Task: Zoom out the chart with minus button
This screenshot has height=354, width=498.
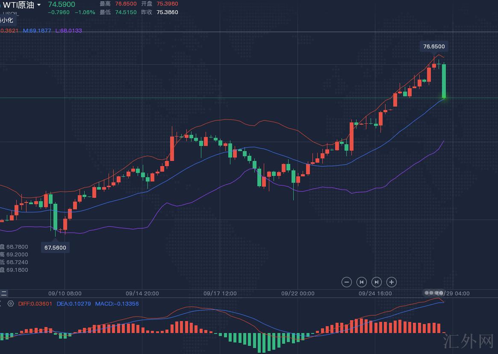Action: [x=347, y=282]
